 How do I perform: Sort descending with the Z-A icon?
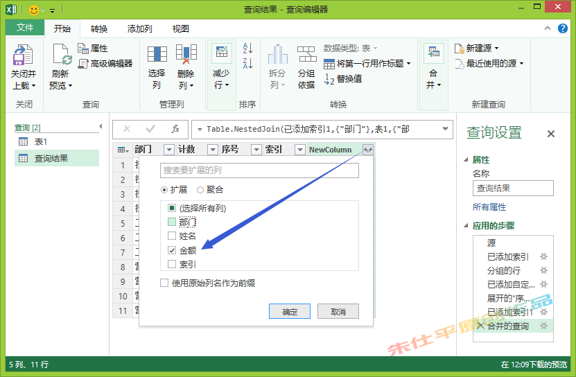[x=247, y=63]
